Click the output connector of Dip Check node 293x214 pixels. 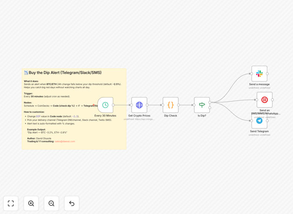178,105
